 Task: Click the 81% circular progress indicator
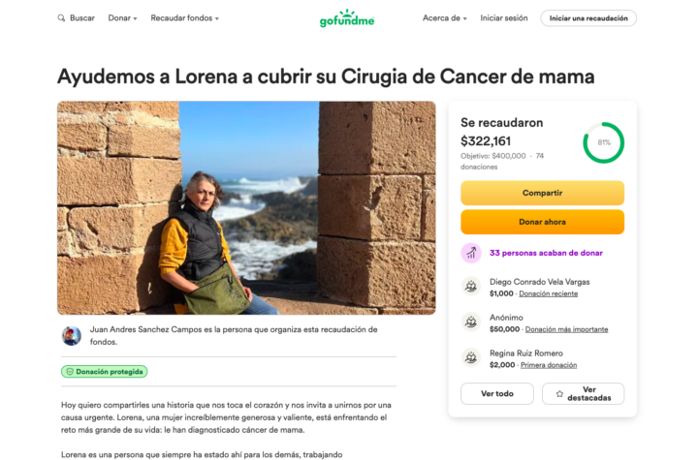click(604, 142)
